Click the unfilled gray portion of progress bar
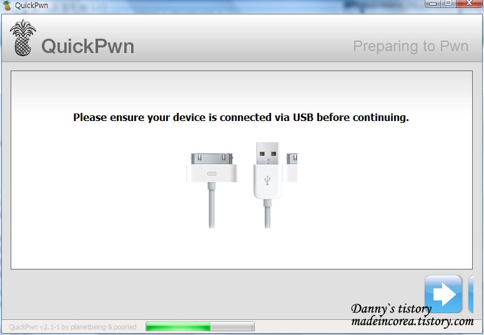The width and height of the screenshot is (484, 335). 232,326
